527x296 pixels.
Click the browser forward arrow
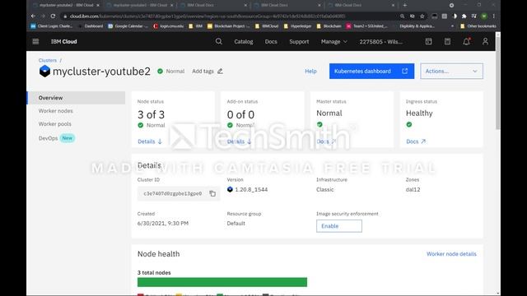(x=43, y=16)
